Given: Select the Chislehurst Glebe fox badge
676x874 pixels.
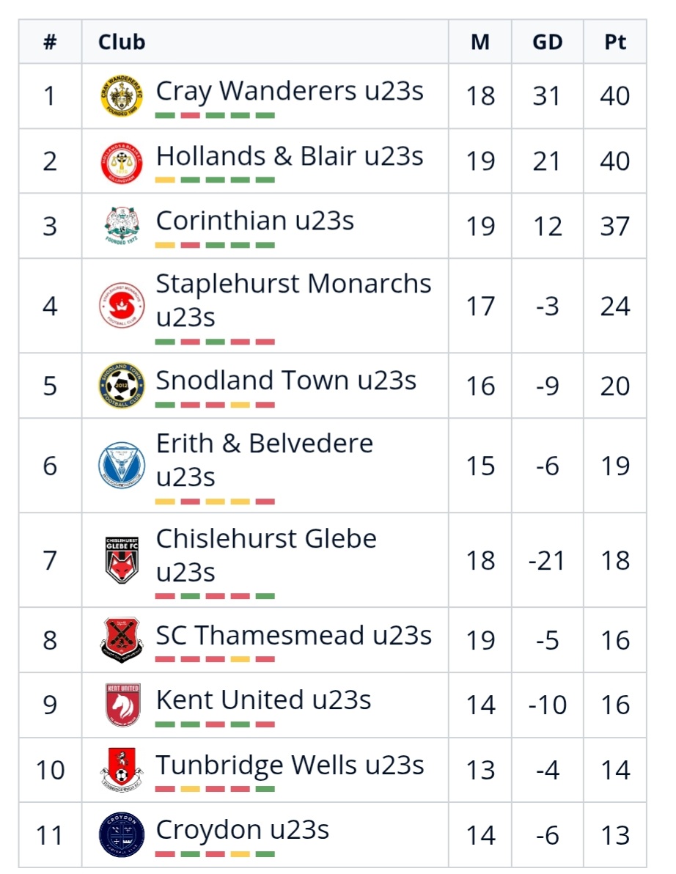Looking at the screenshot, I should click(x=122, y=559).
